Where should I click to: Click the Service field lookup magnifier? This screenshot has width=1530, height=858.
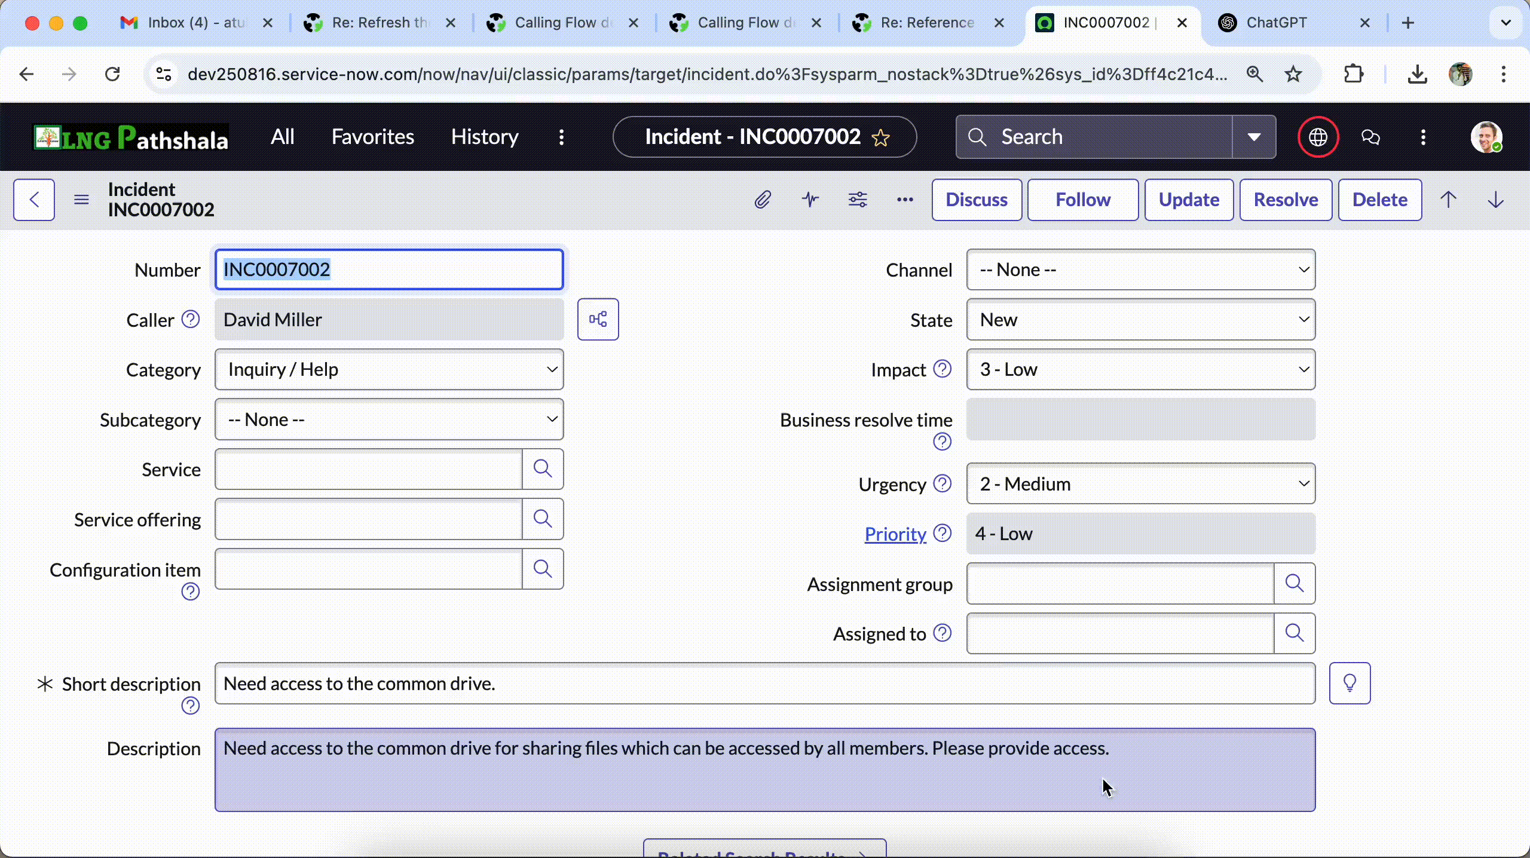point(543,469)
